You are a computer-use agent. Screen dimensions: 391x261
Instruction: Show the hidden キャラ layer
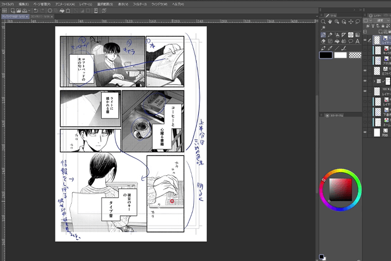coord(365,50)
